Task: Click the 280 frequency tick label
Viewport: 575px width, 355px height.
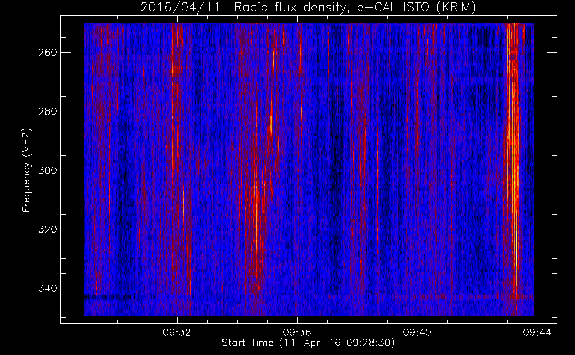Action: point(47,111)
